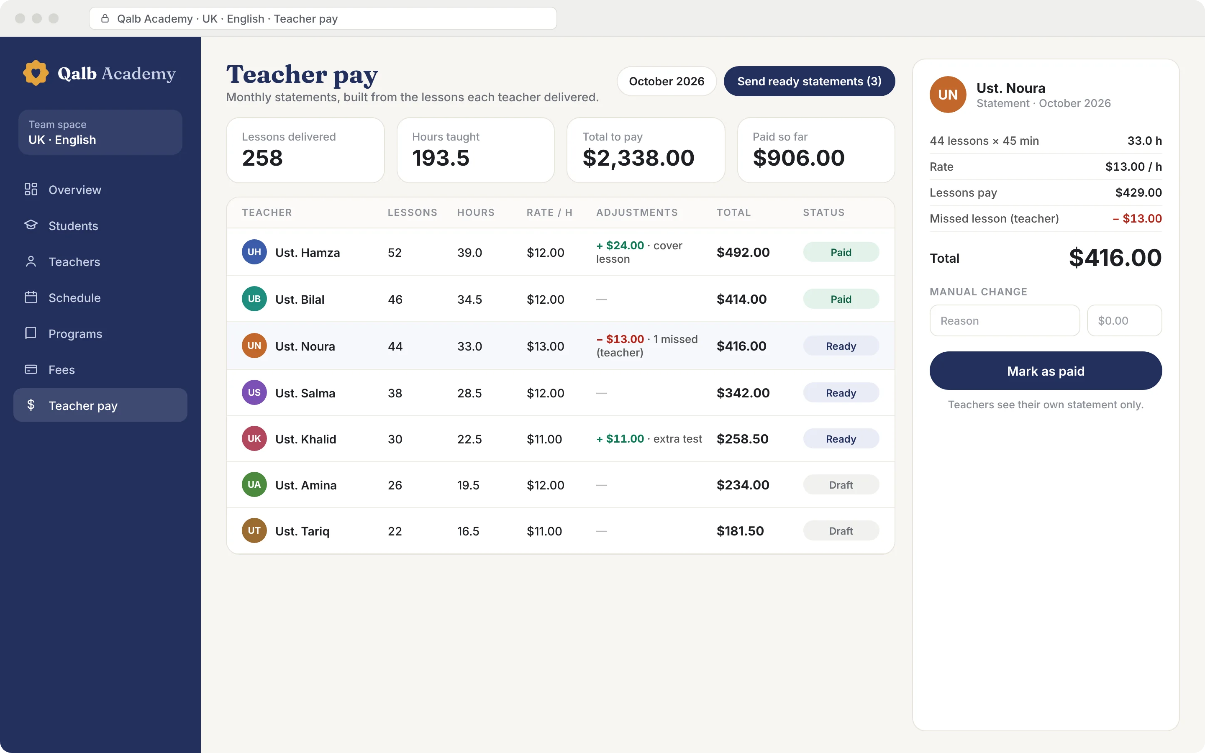This screenshot has width=1205, height=753.
Task: Click the Programs book icon
Action: 31,333
